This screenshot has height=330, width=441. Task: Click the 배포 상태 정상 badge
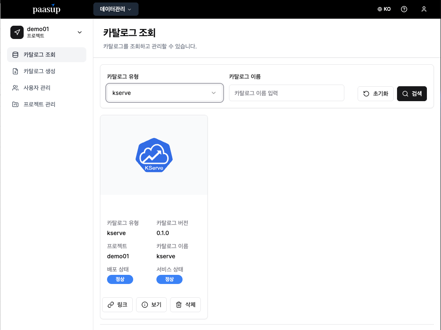(120, 279)
